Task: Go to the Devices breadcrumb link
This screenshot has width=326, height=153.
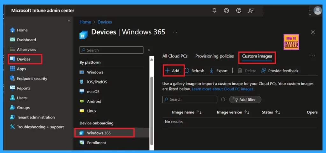Action: 105,22
